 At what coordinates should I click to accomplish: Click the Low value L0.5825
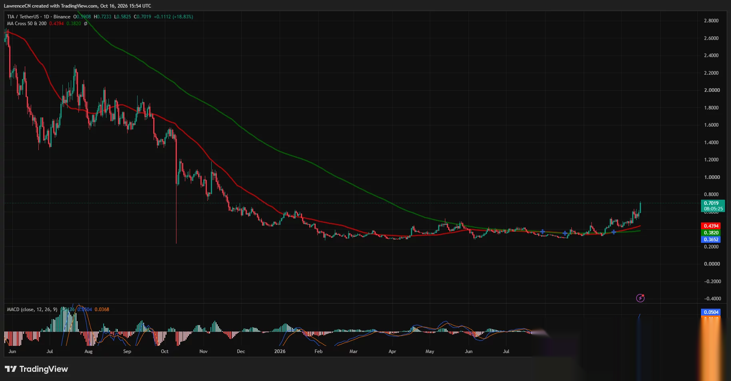122,17
